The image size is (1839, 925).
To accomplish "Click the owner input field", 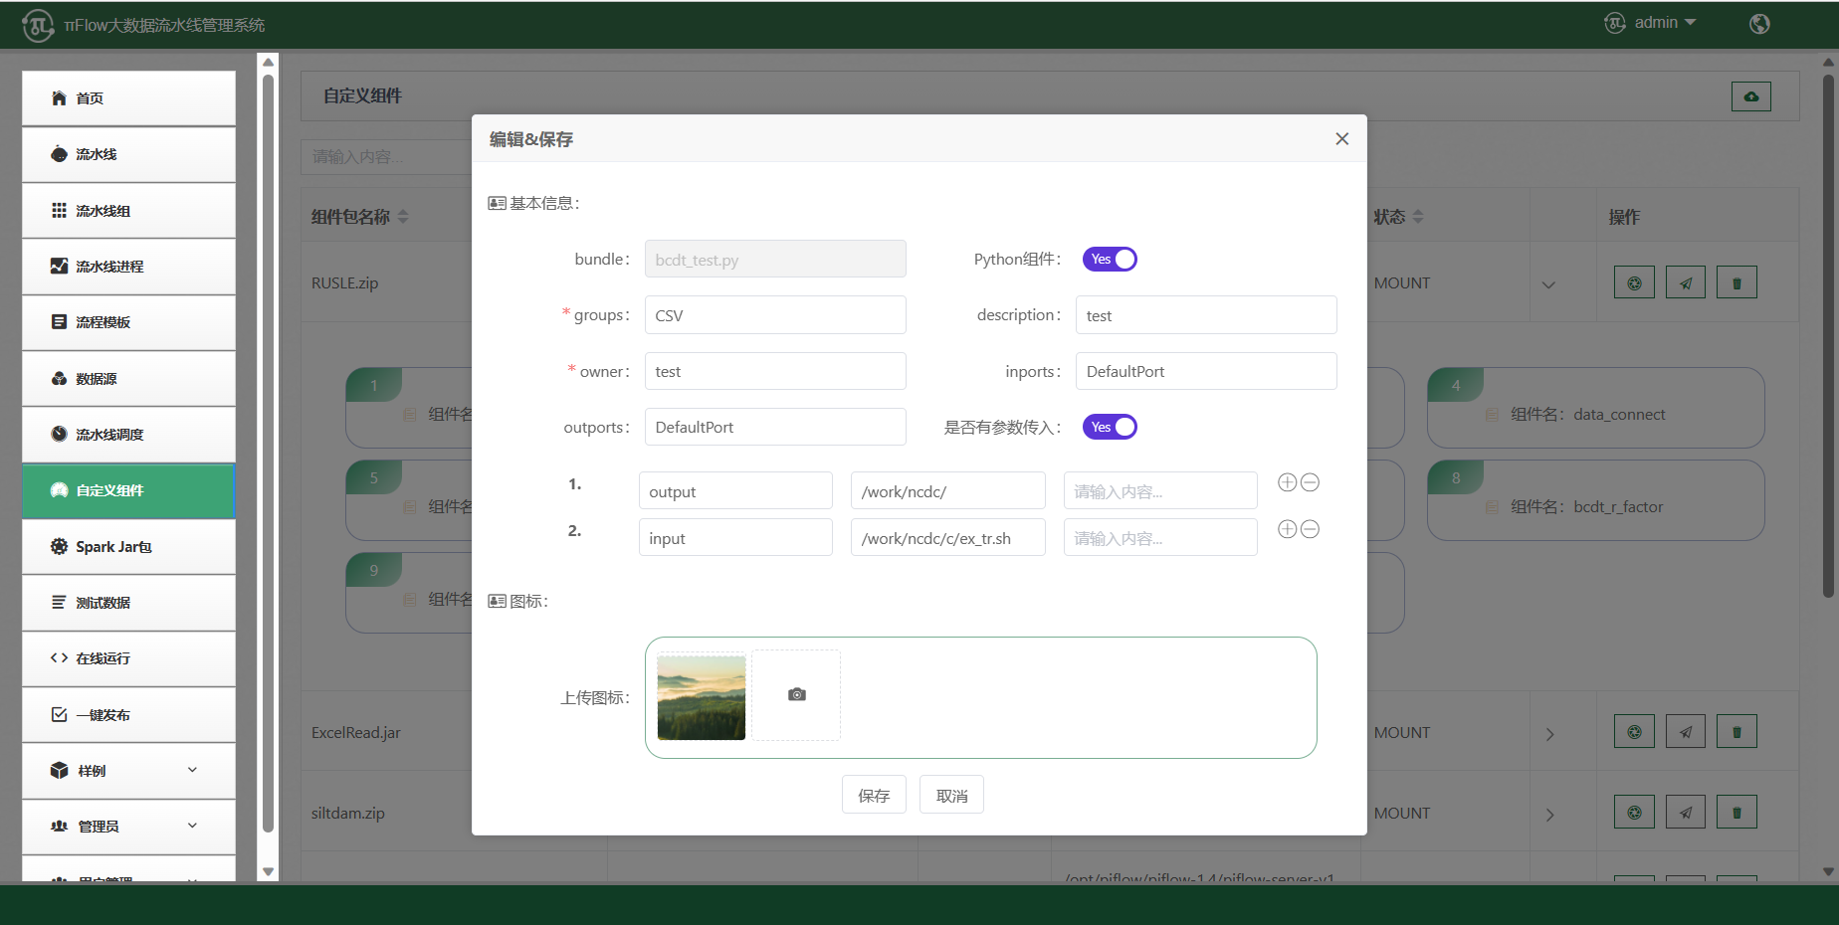I will (775, 371).
